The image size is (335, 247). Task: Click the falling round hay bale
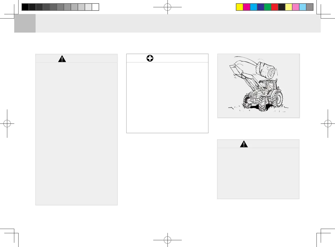point(266,70)
